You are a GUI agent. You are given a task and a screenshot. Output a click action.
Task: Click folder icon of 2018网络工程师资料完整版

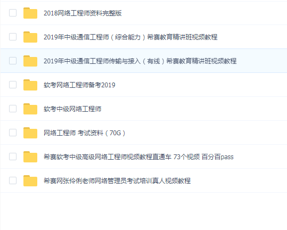click(x=30, y=13)
